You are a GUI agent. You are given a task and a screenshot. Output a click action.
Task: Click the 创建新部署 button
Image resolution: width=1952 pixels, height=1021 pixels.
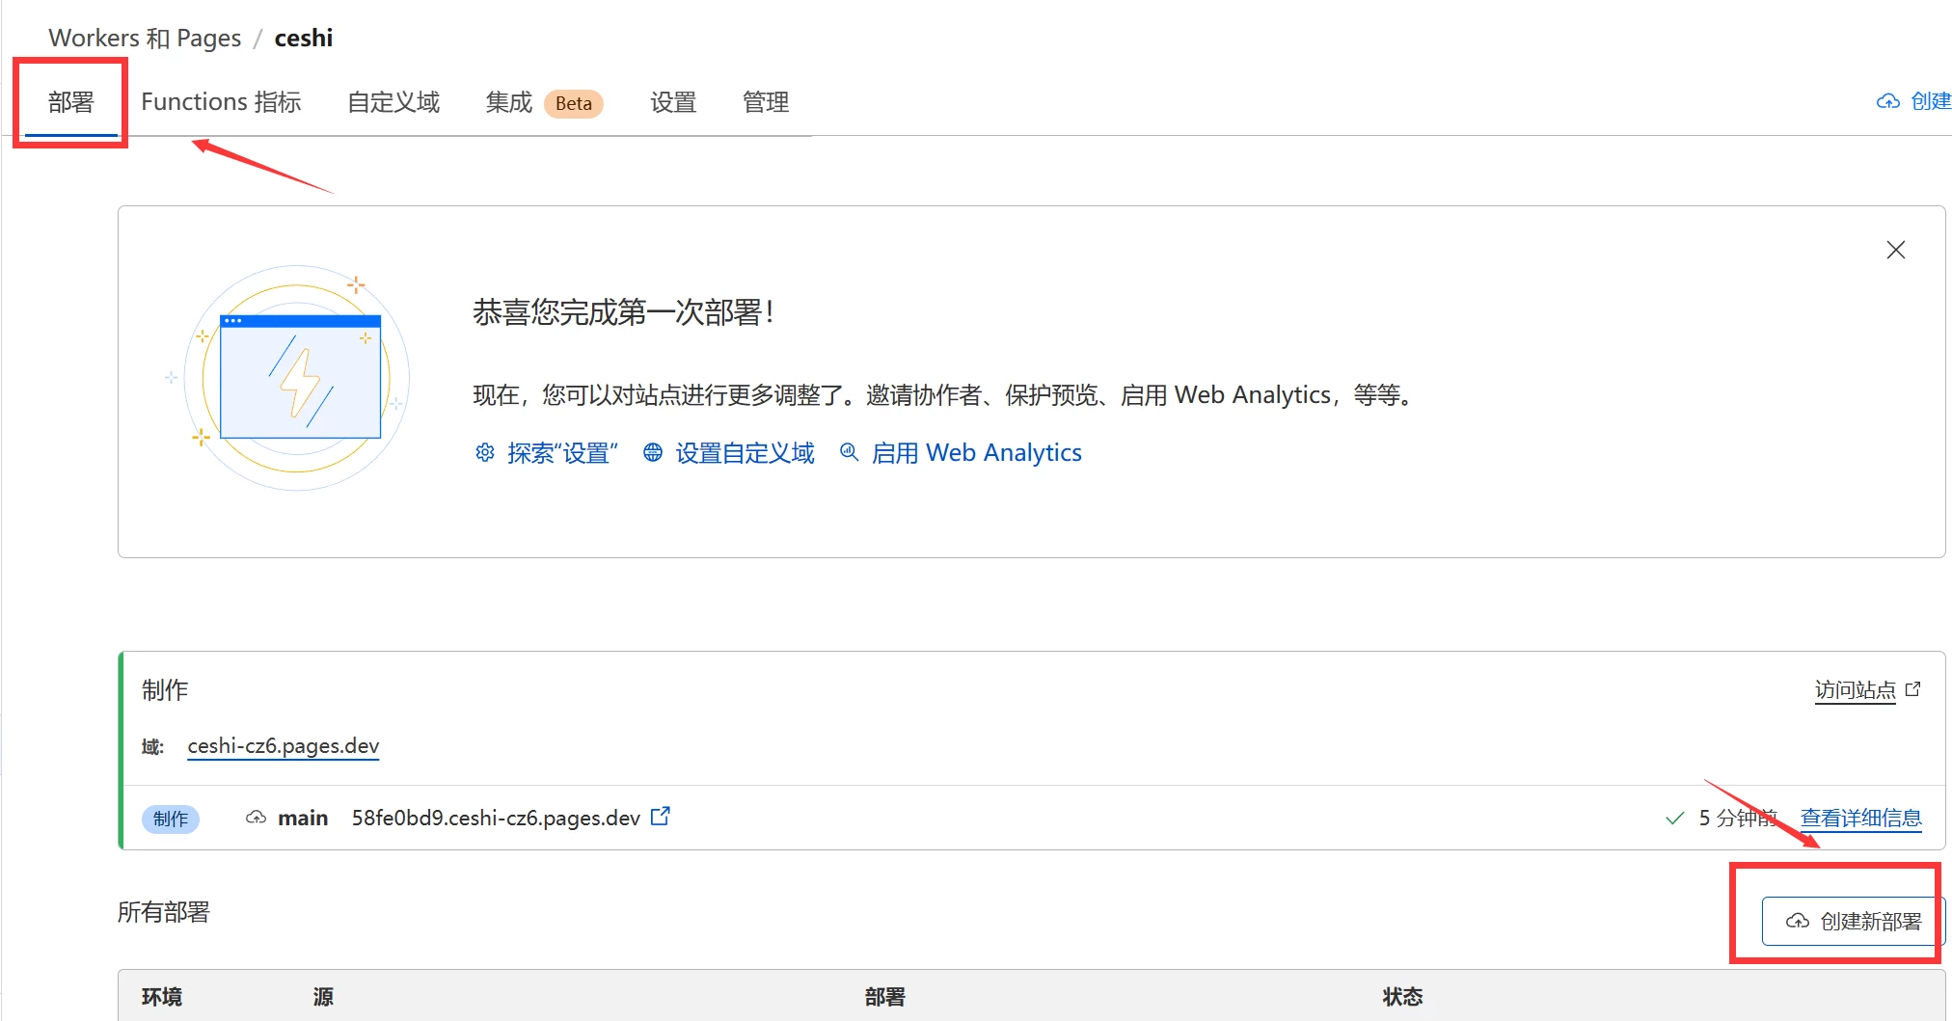point(1853,921)
